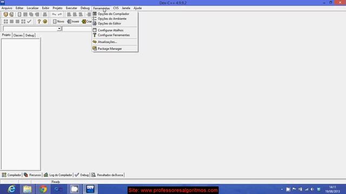Click the save file toolbar icon

25,15
